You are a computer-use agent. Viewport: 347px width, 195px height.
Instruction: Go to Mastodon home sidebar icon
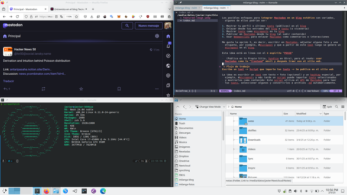pyautogui.click(x=168, y=36)
